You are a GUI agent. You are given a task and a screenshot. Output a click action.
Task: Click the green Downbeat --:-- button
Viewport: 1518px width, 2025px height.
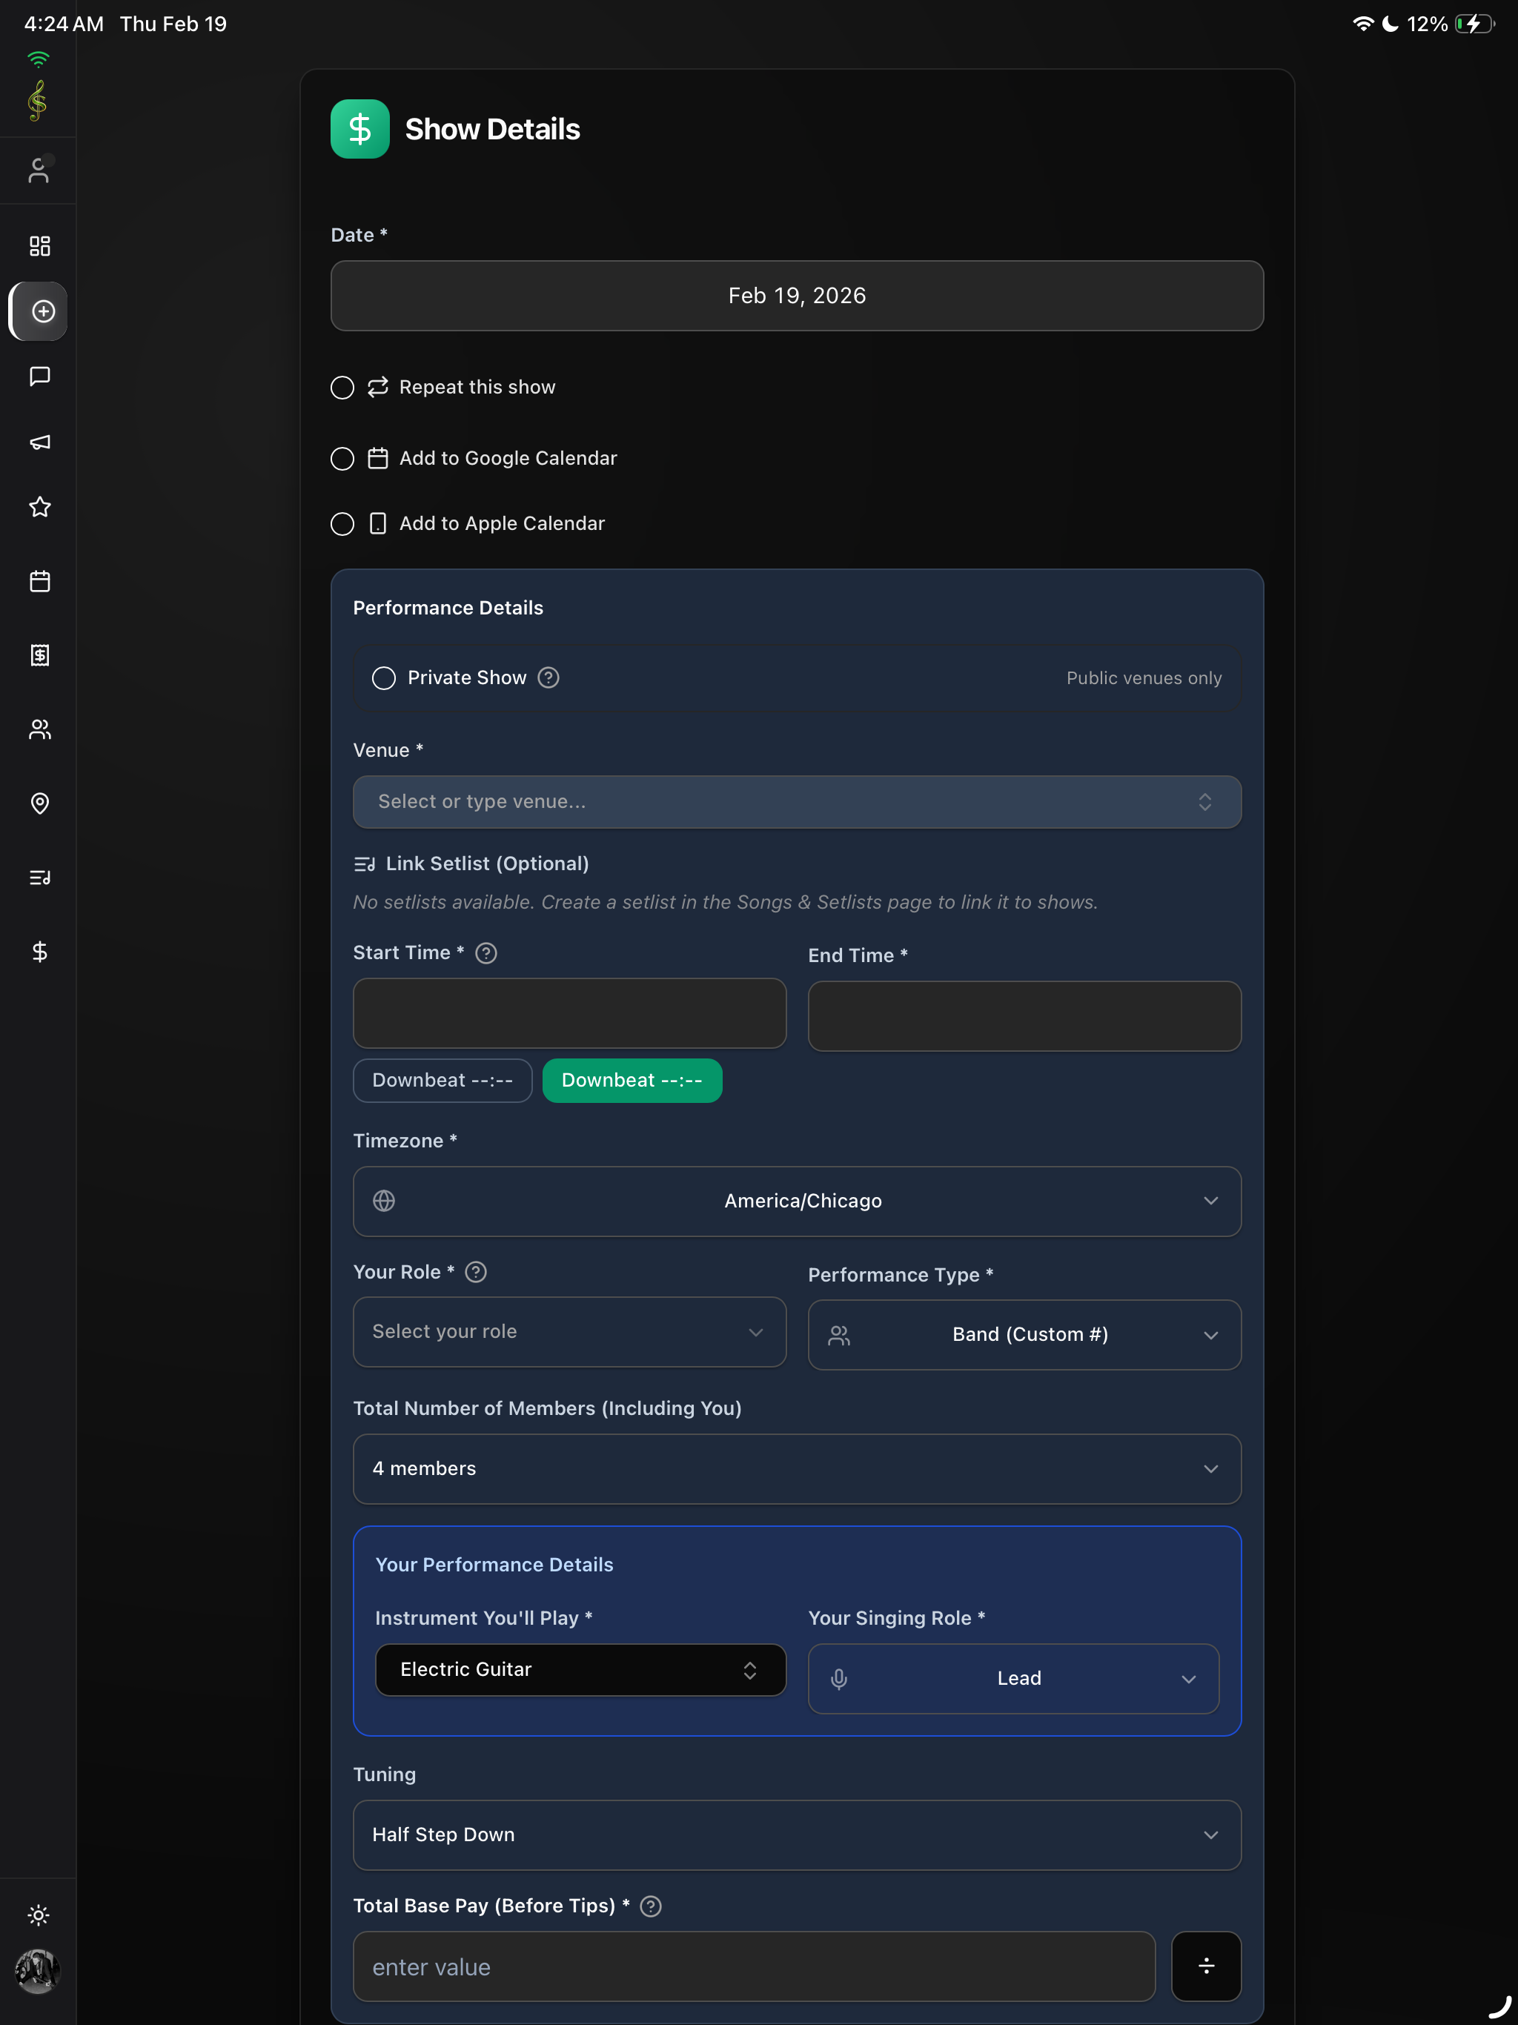(x=632, y=1080)
